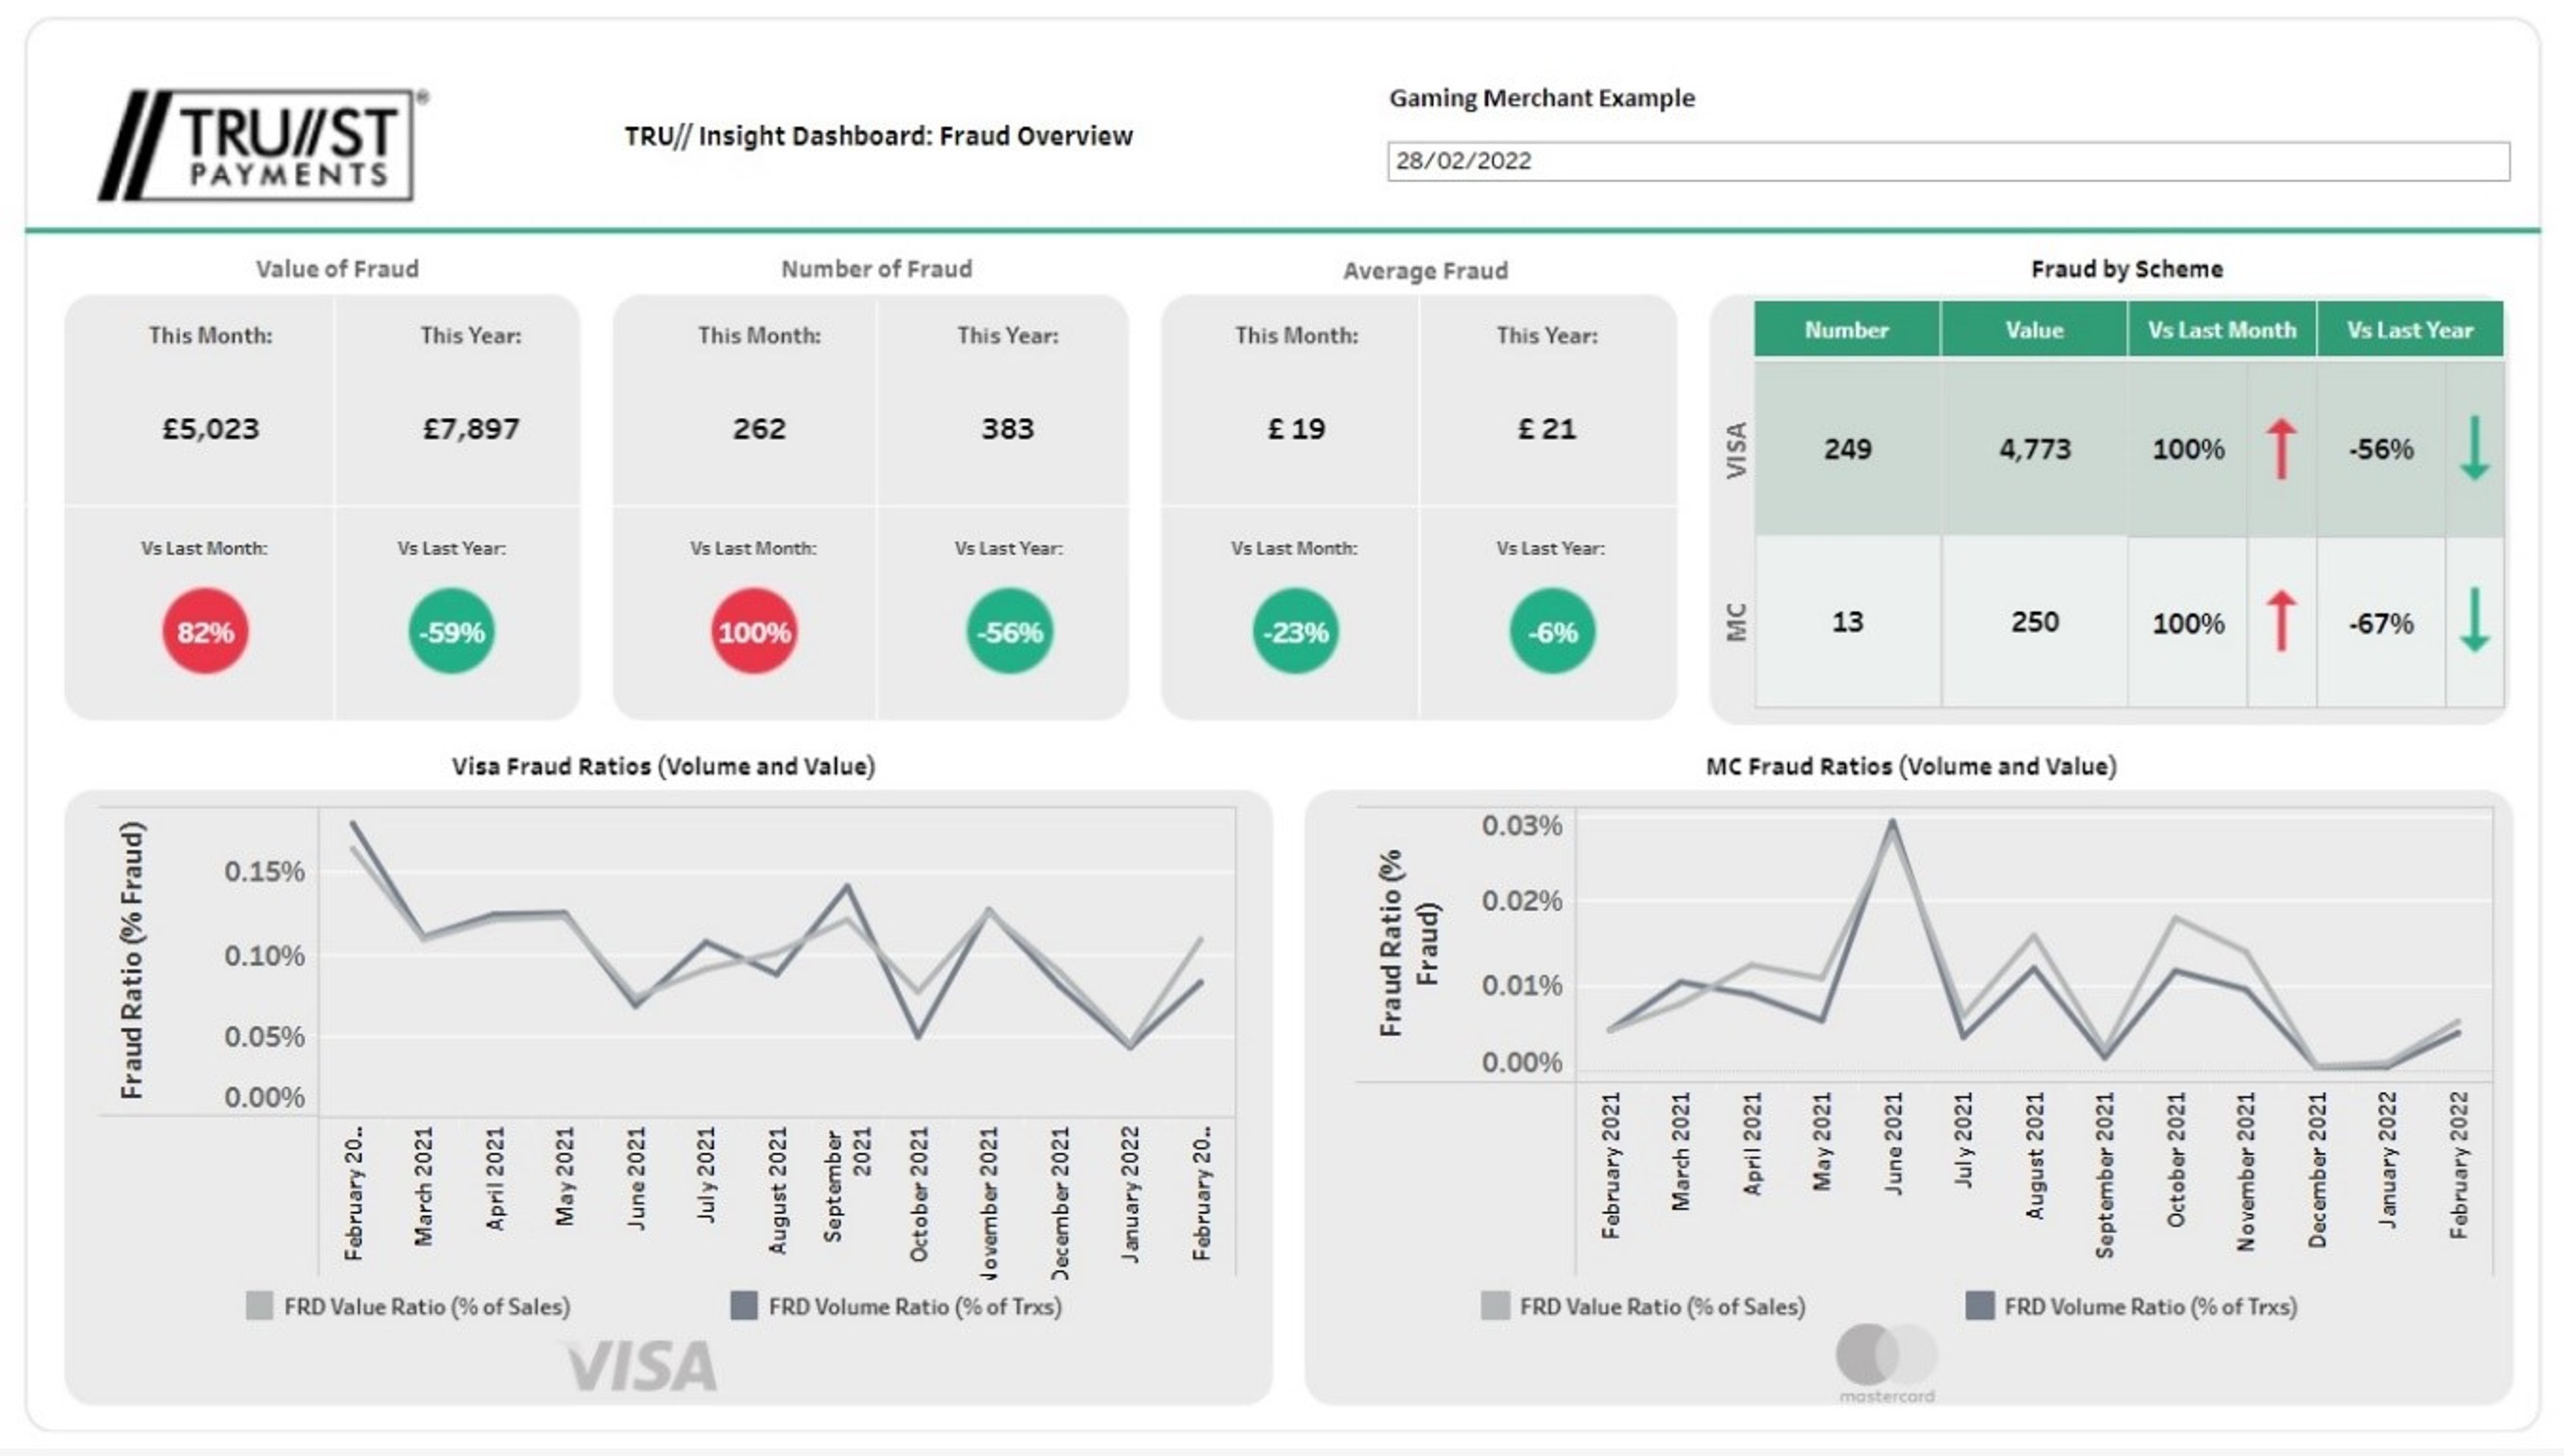Click the MC row label

[x=1736, y=621]
